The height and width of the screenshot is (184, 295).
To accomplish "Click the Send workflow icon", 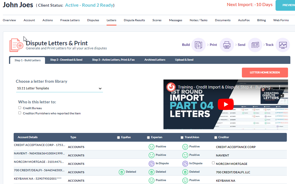I will tap(255, 45).
